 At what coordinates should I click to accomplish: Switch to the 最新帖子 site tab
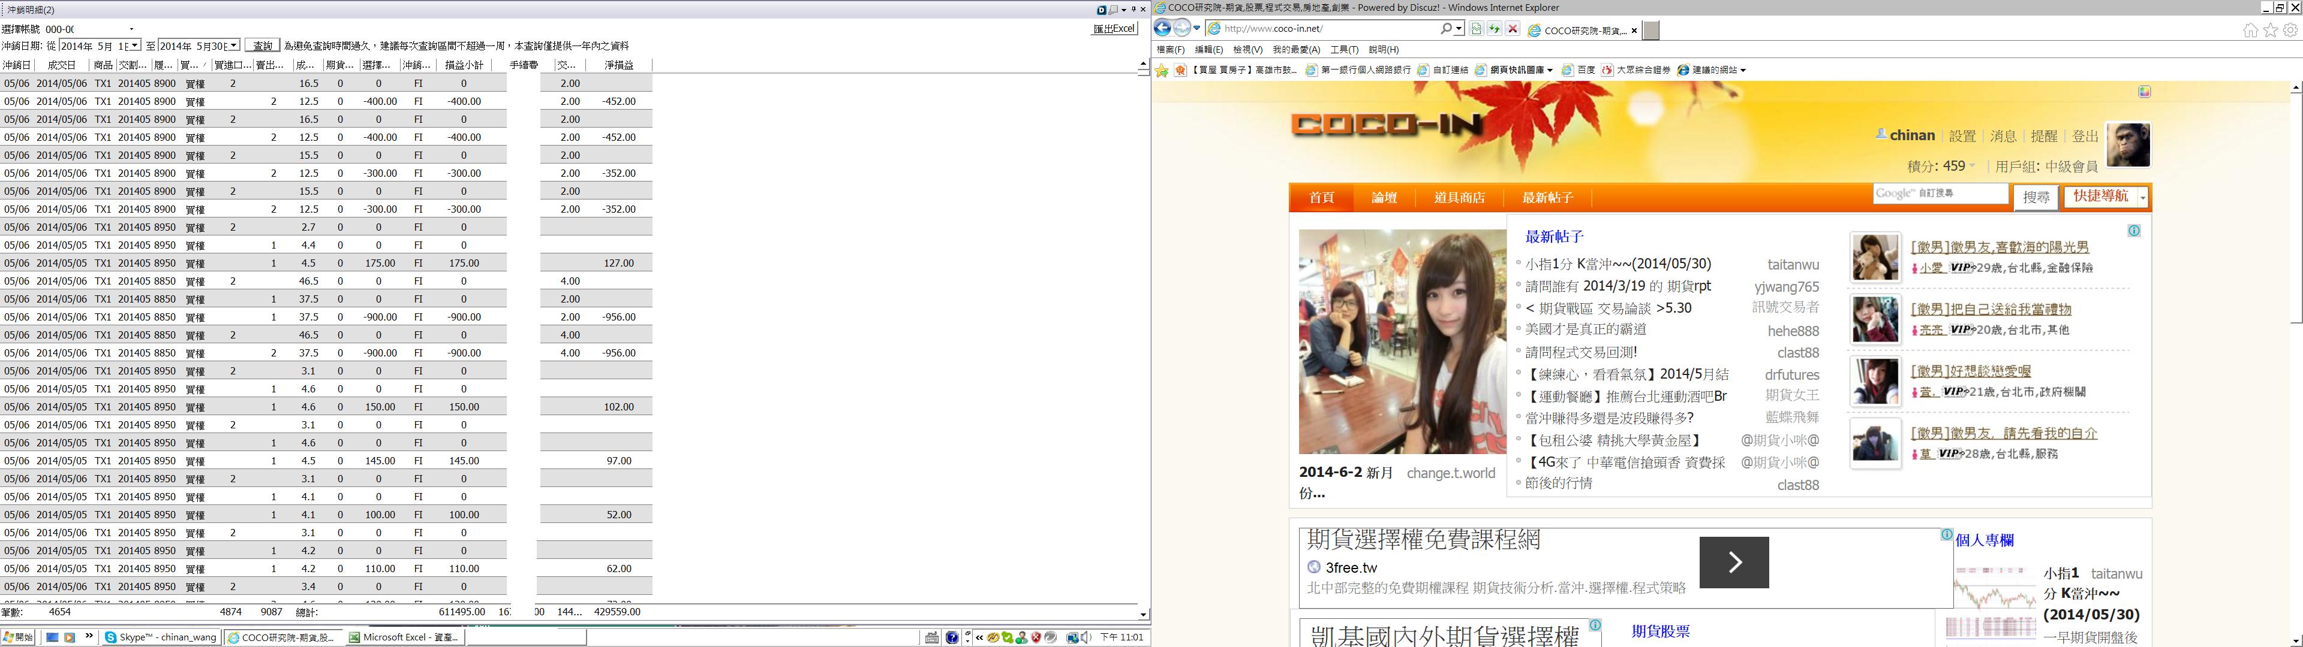1547,198
